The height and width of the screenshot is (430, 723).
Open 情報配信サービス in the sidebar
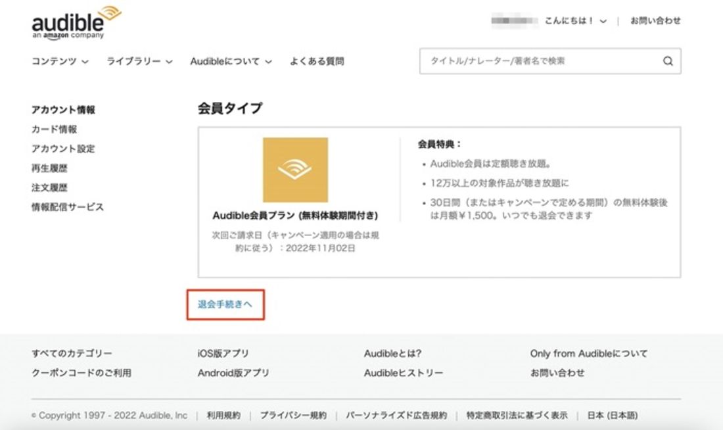68,206
